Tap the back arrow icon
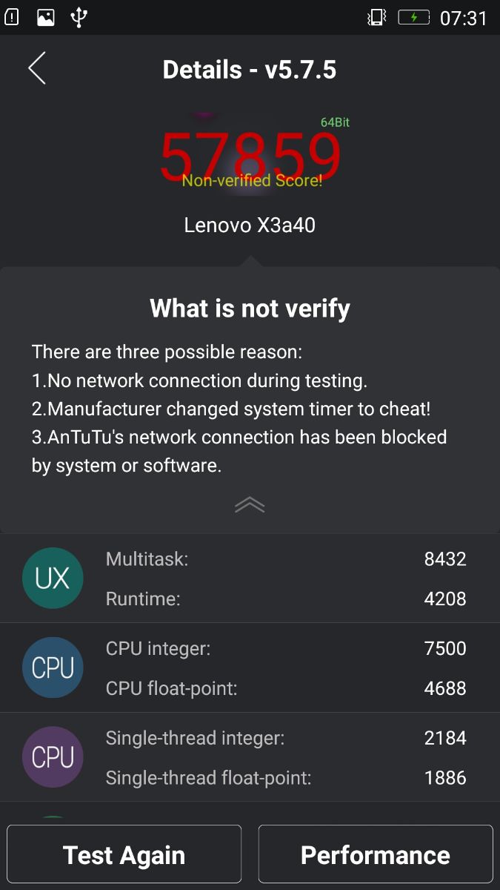 [37, 68]
